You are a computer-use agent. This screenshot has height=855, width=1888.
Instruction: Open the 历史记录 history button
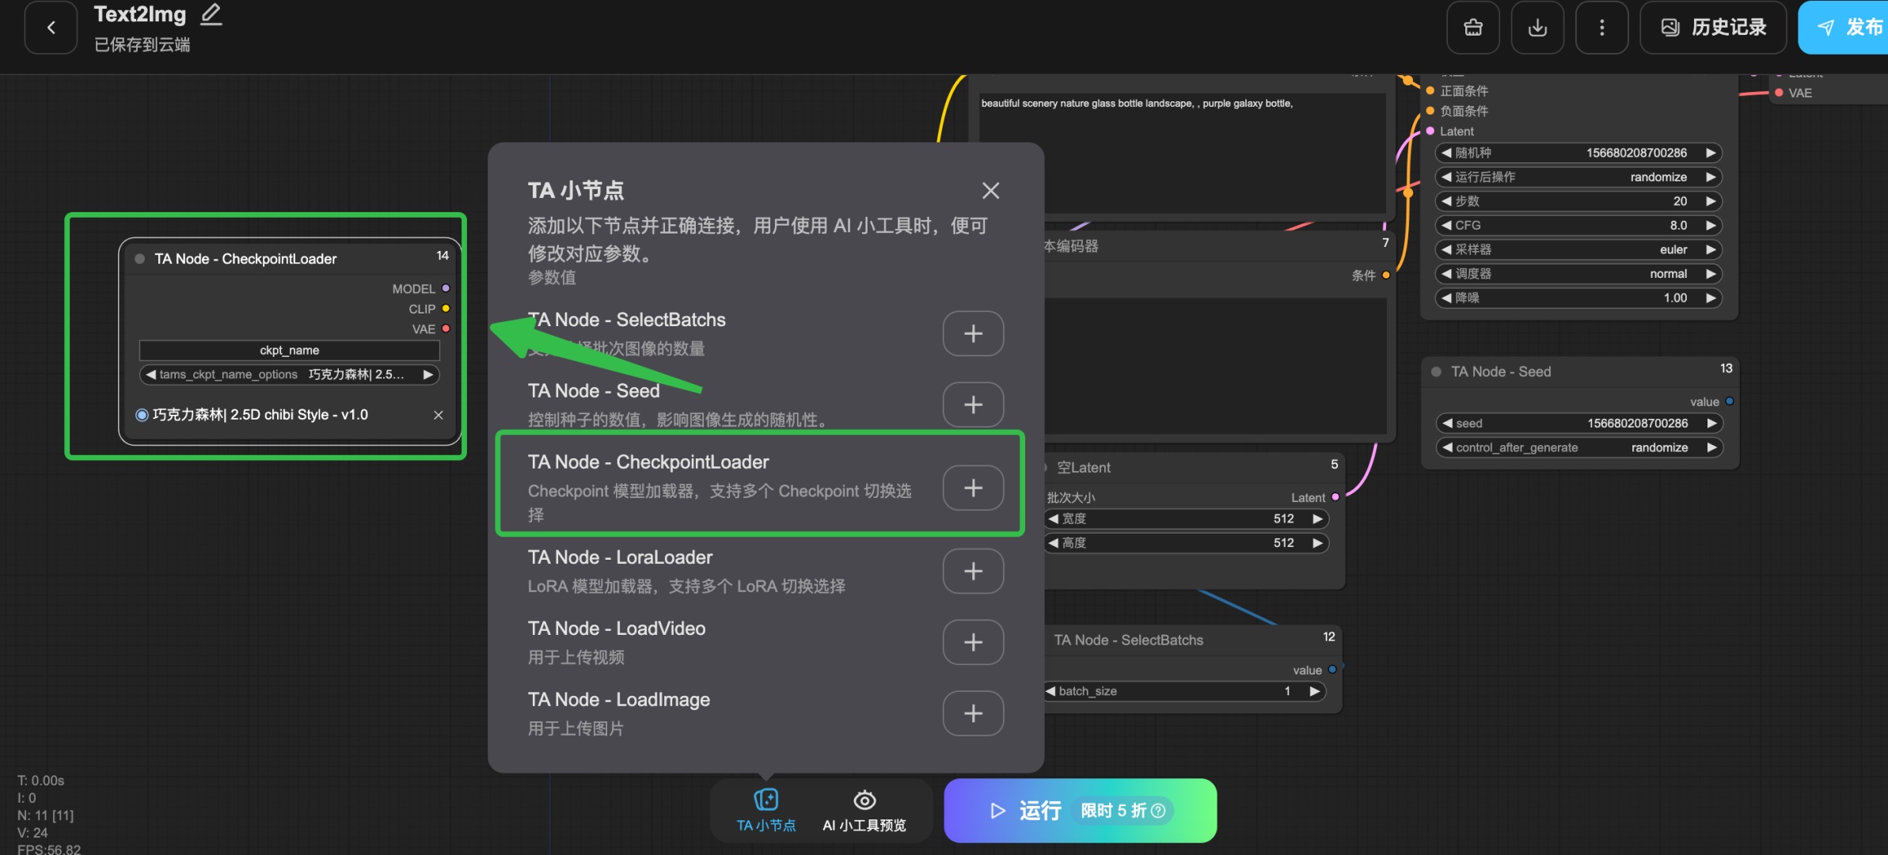click(1713, 28)
